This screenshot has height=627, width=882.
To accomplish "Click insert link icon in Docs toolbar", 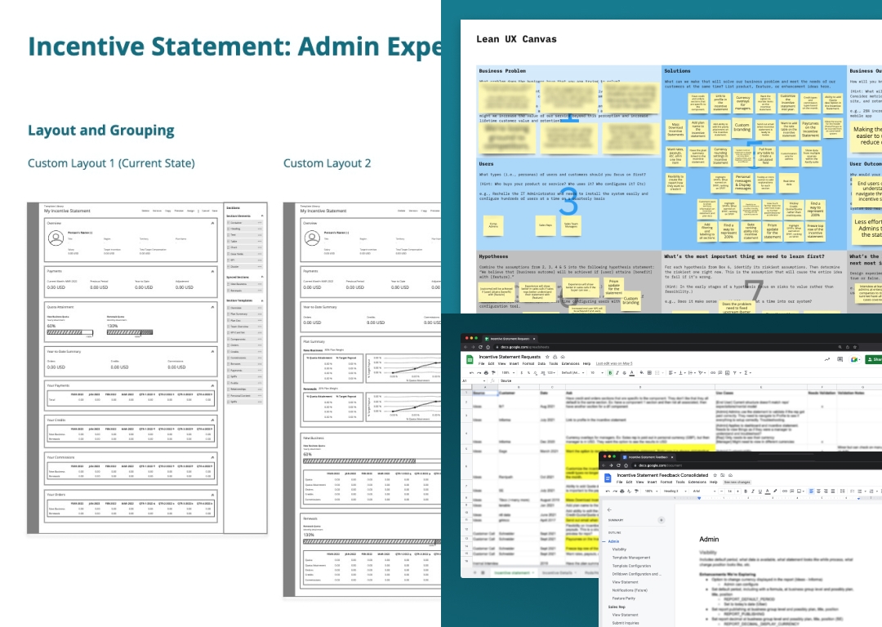I will pos(785,491).
